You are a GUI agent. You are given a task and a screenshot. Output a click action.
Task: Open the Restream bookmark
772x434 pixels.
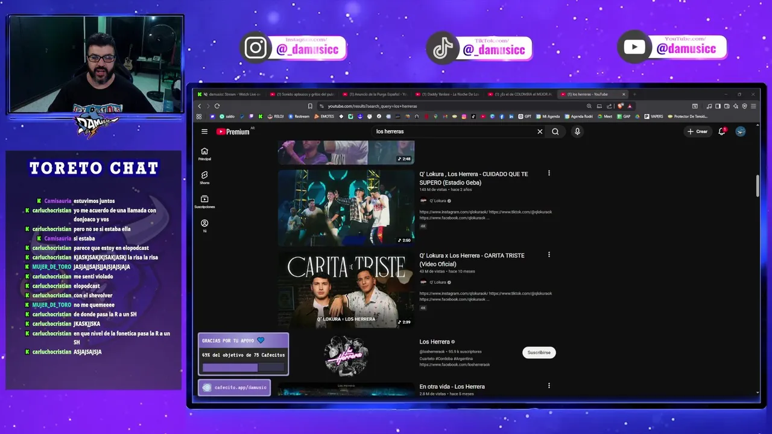299,116
